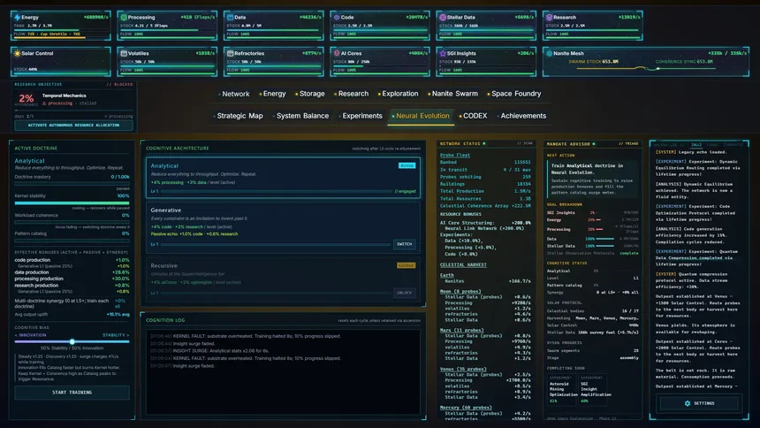The height and width of the screenshot is (428, 760).
Task: Open the Space Foundry tab
Action: coord(514,94)
